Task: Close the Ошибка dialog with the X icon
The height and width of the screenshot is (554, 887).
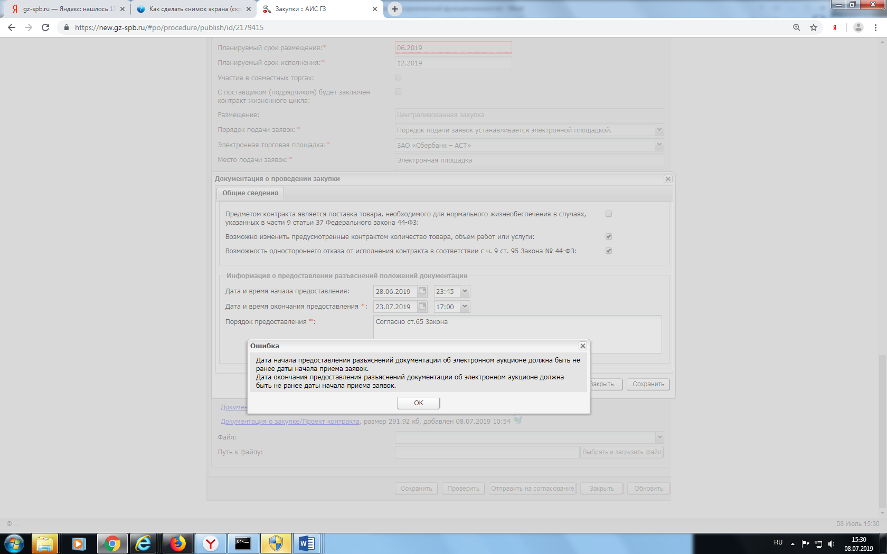Action: pyautogui.click(x=582, y=346)
